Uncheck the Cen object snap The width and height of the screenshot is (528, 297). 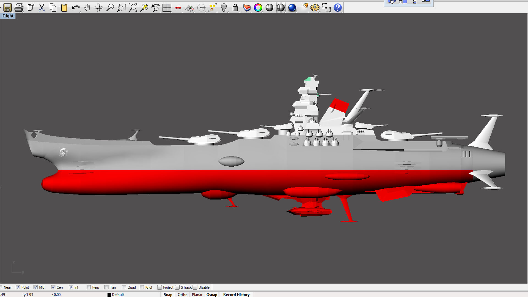53,287
